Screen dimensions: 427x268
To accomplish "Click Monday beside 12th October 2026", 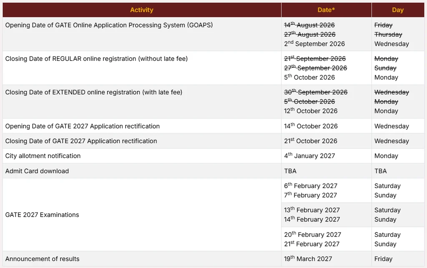I will click(x=386, y=111).
